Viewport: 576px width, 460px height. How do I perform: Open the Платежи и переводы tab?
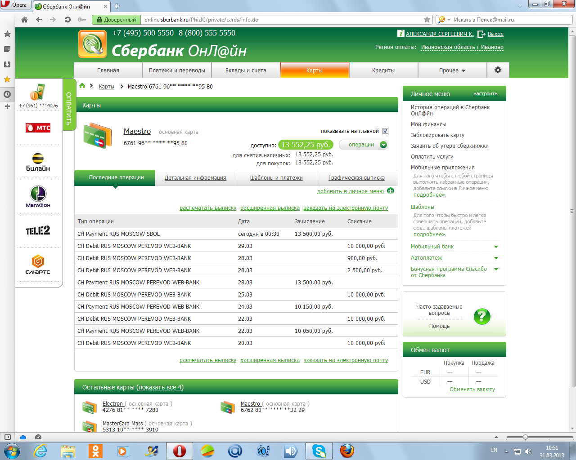177,71
